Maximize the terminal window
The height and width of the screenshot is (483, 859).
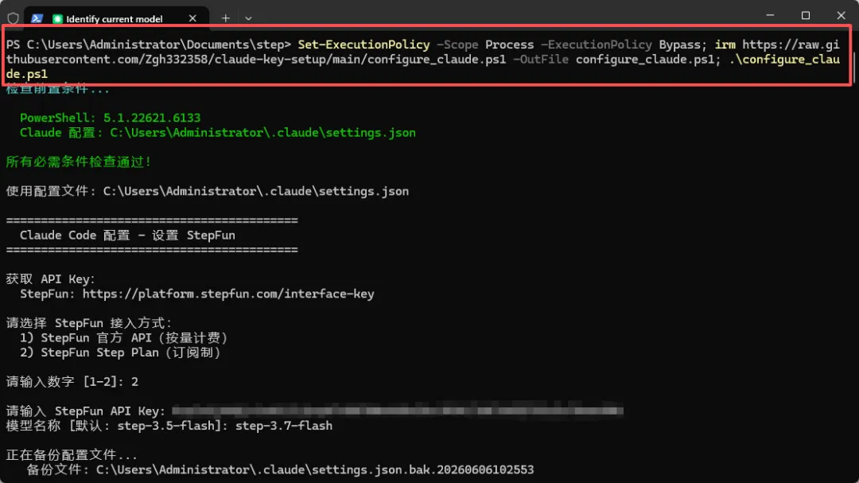[805, 15]
